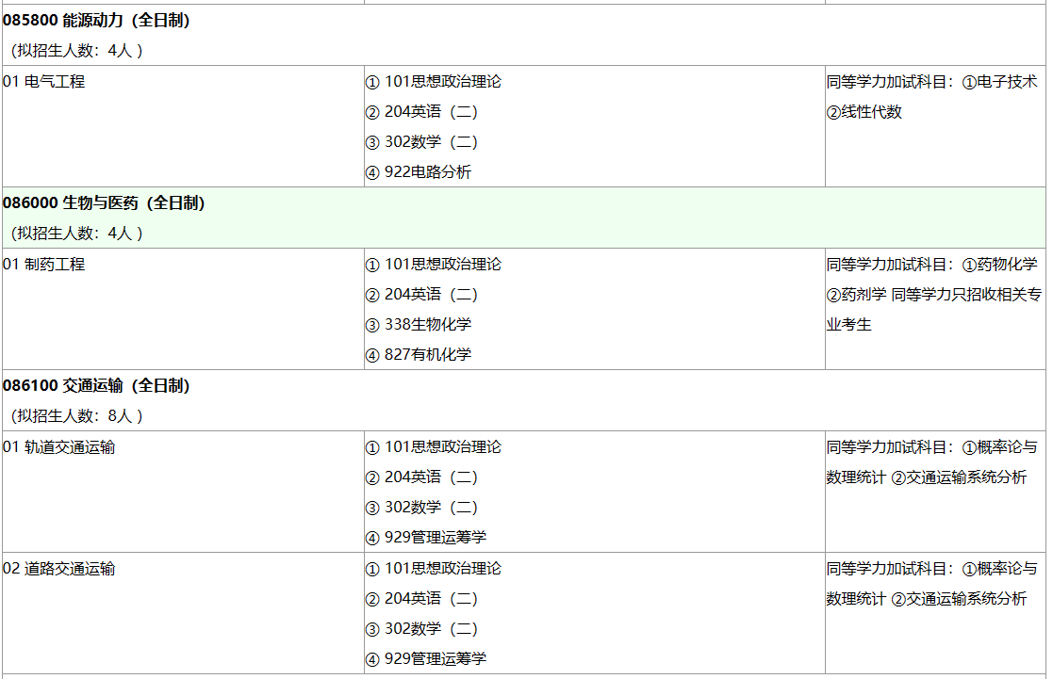This screenshot has width=1053, height=679.
Task: Click 204英语（二） under 制药工程
Action: click(x=431, y=295)
